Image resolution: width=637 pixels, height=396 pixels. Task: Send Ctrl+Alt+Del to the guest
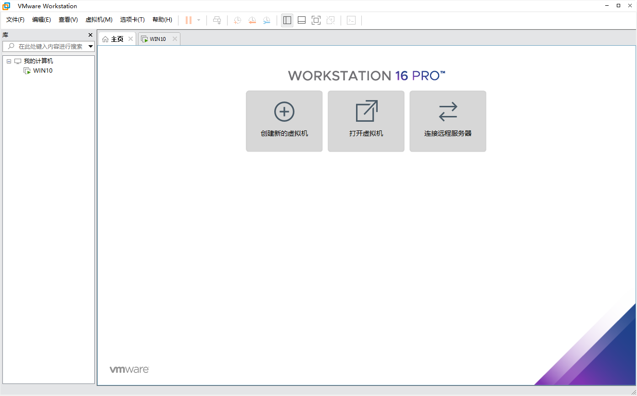217,20
